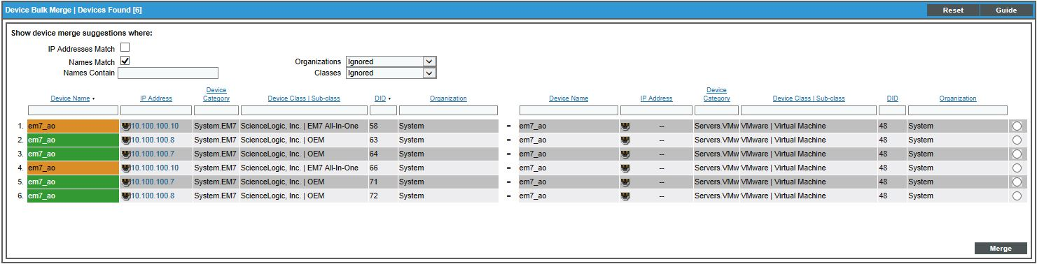The image size is (1037, 264).
Task: Click device icon beside 10.100.100.8 in row 2
Action: [x=126, y=140]
